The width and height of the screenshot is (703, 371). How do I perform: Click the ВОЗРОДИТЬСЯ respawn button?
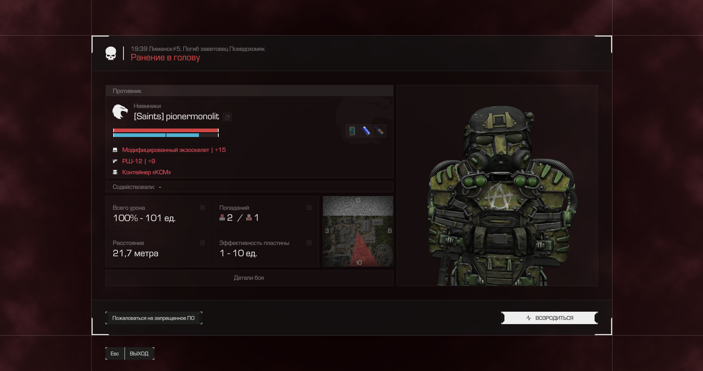coord(550,318)
